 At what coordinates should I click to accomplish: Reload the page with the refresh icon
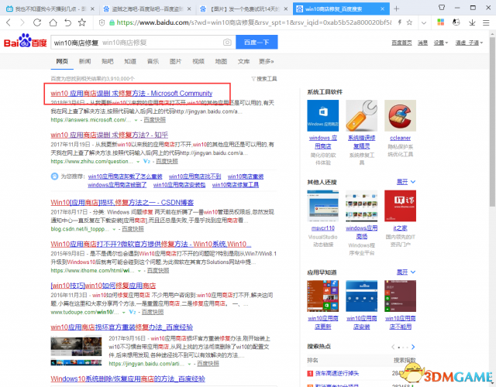point(37,22)
